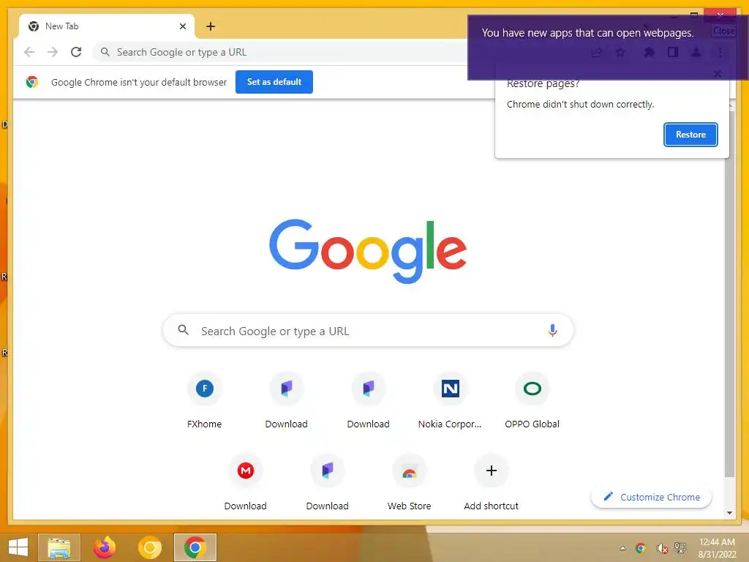The width and height of the screenshot is (749, 562).
Task: Click magnifier icon in center search box
Action: pyautogui.click(x=184, y=330)
